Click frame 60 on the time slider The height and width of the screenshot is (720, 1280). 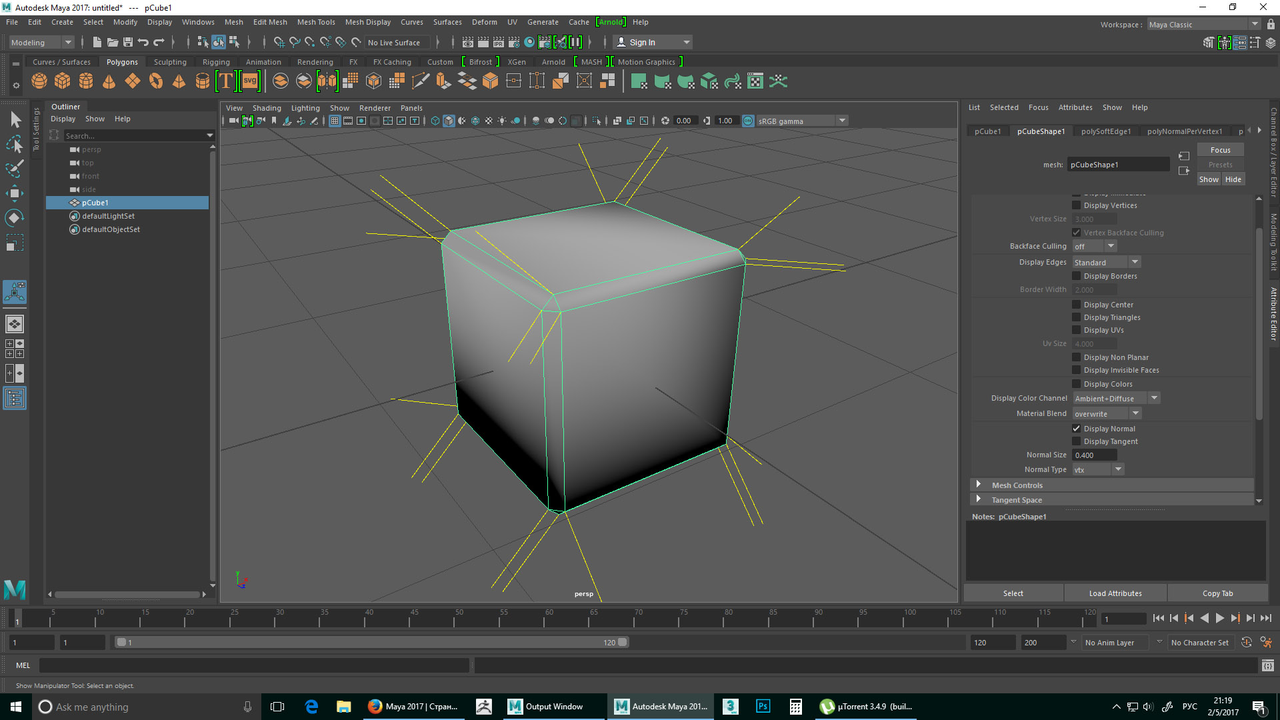click(545, 620)
